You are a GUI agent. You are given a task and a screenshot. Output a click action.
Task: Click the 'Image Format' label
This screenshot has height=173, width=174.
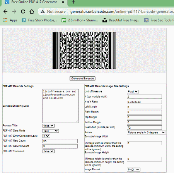click(92, 170)
